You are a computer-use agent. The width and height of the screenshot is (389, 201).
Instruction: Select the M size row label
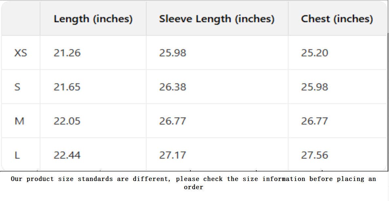pyautogui.click(x=20, y=121)
